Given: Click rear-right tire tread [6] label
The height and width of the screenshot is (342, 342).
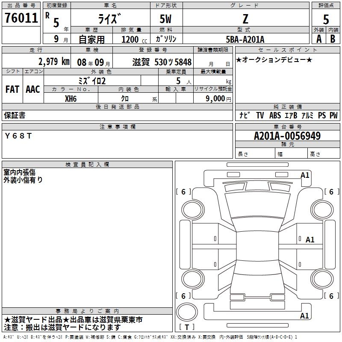Looking at the screenshot, I should click(x=332, y=296).
